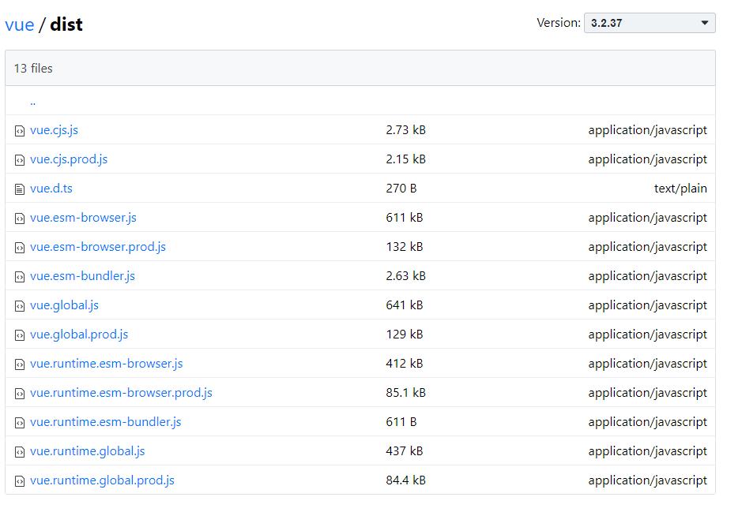This screenshot has height=512, width=742.
Task: Click the code icon beside vue.global.js
Action: (x=20, y=306)
